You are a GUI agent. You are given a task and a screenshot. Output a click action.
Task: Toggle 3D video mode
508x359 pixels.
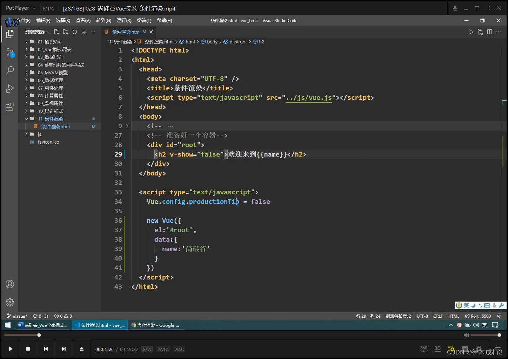pyautogui.click(x=437, y=348)
